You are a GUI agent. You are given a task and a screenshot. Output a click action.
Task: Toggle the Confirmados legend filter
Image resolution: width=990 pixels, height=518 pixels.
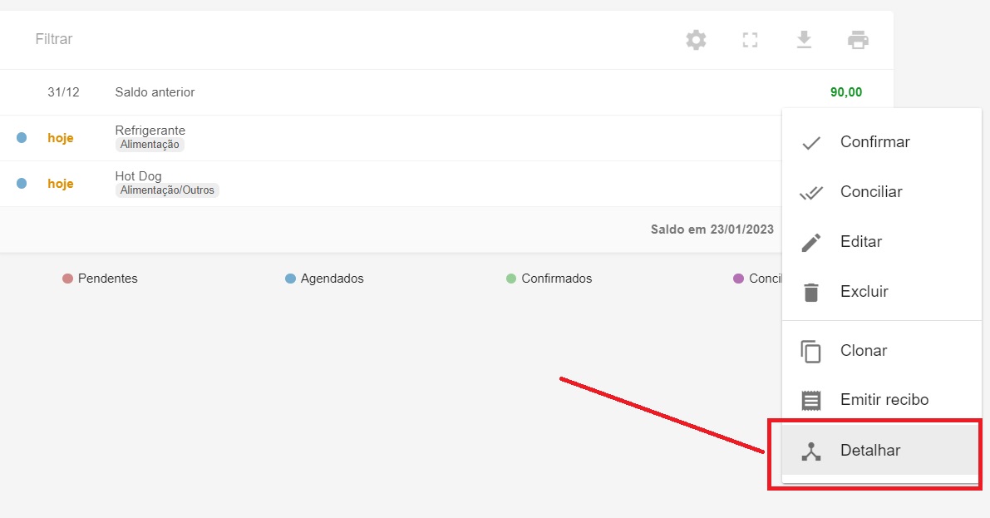click(x=549, y=279)
